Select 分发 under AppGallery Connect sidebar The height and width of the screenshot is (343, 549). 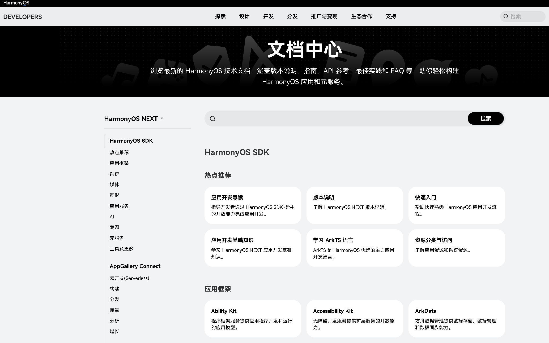pyautogui.click(x=114, y=299)
